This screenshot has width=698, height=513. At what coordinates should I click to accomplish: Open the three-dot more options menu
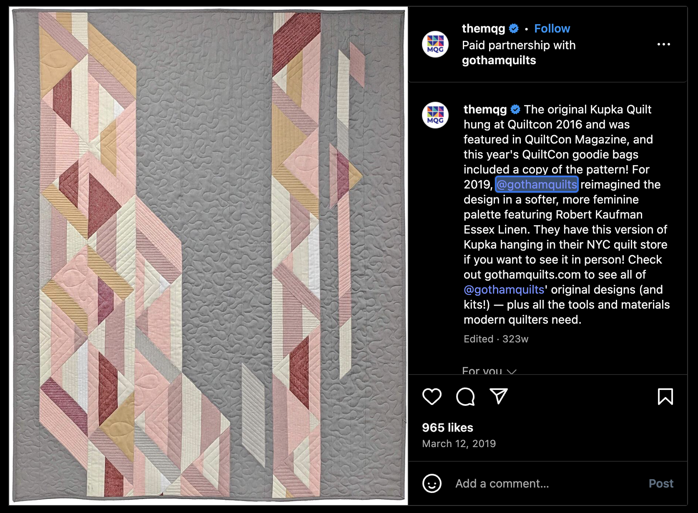pos(663,44)
